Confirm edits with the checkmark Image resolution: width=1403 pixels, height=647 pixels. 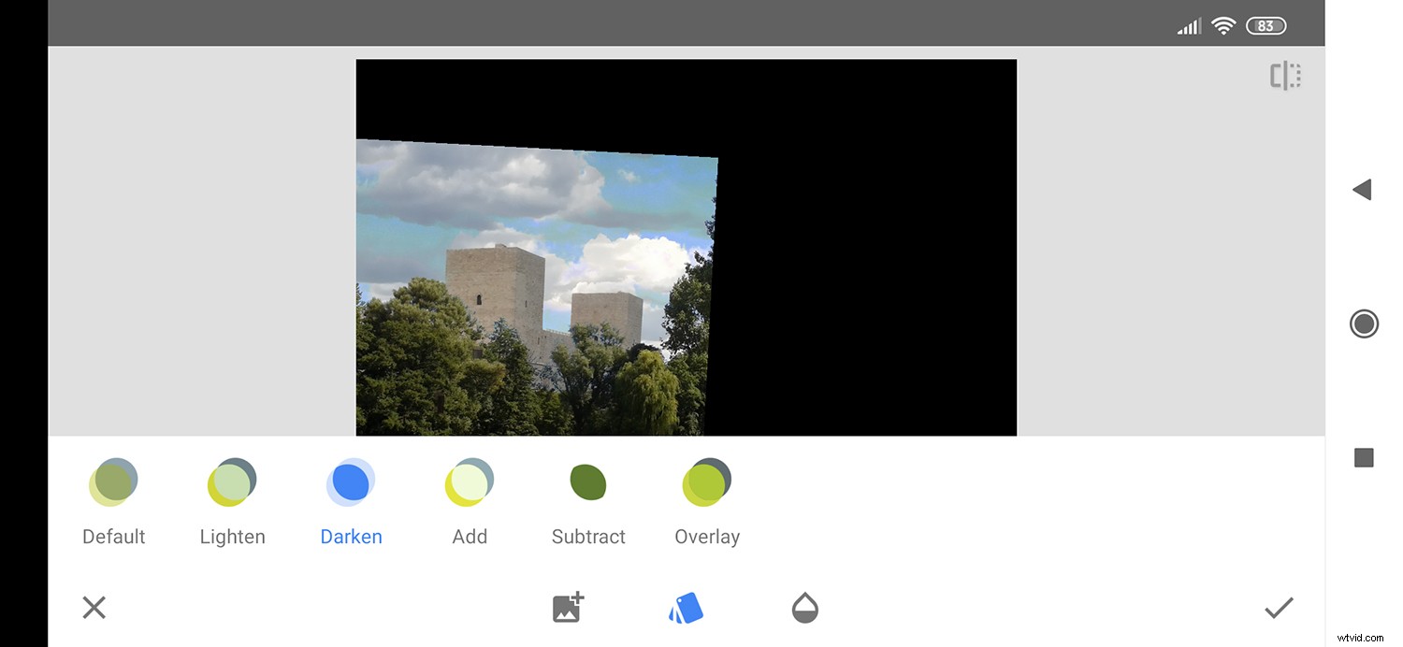[1280, 607]
